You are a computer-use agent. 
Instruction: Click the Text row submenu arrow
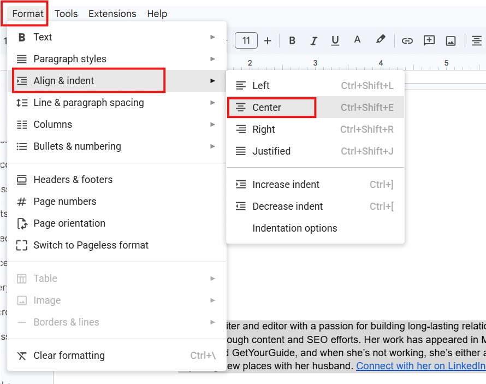(212, 37)
